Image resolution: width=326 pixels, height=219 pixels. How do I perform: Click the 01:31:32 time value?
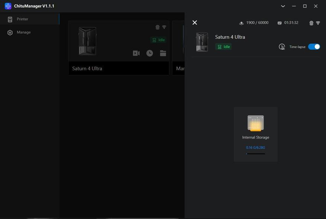click(291, 23)
